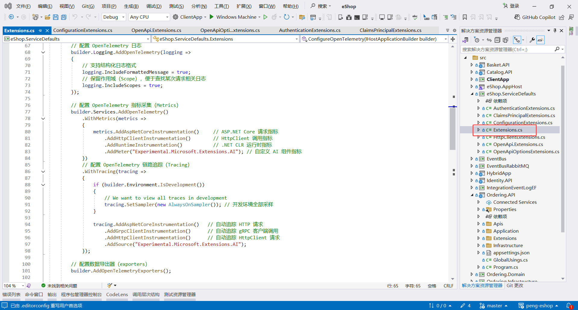Click Collapse All icon in solution explorer

497,40
